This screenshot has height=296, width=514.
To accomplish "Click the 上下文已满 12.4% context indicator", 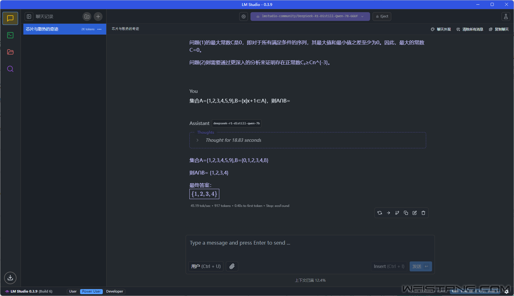I will [310, 280].
